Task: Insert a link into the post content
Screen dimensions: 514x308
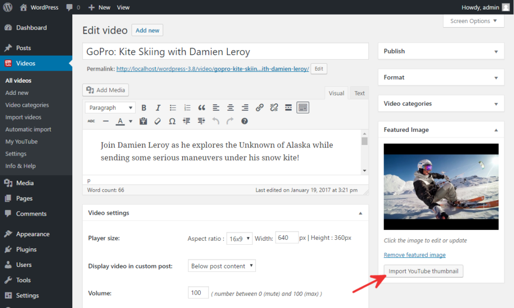Action: (x=260, y=107)
